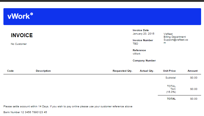
Task: Select the final TOTAL amount $0.00
Action: (x=194, y=99)
